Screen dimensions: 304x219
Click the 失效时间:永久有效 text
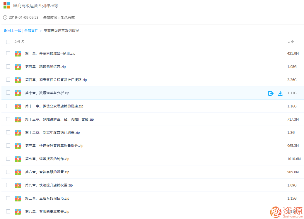(x=59, y=18)
